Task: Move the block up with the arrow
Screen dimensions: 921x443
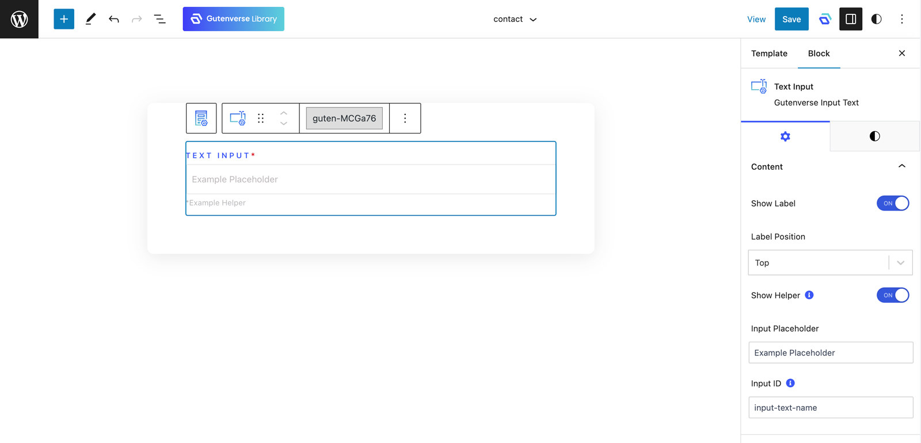Action: click(284, 113)
